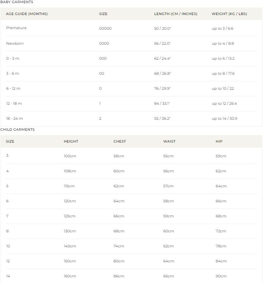Screen dimensions: 263x283
Task: Click the 74cm chest cell
Action: coord(119,246)
